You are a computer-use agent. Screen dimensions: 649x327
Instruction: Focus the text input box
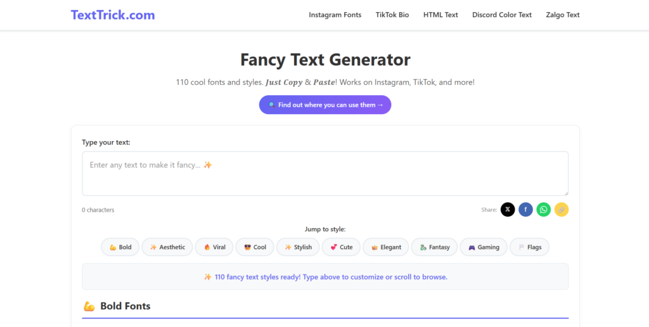[325, 174]
